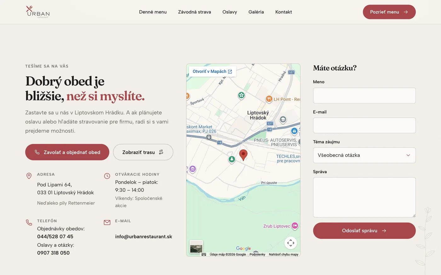Screen dimensions: 441x275
Task: Switch to satellite view thumbnail on map
Action: [x=196, y=246]
